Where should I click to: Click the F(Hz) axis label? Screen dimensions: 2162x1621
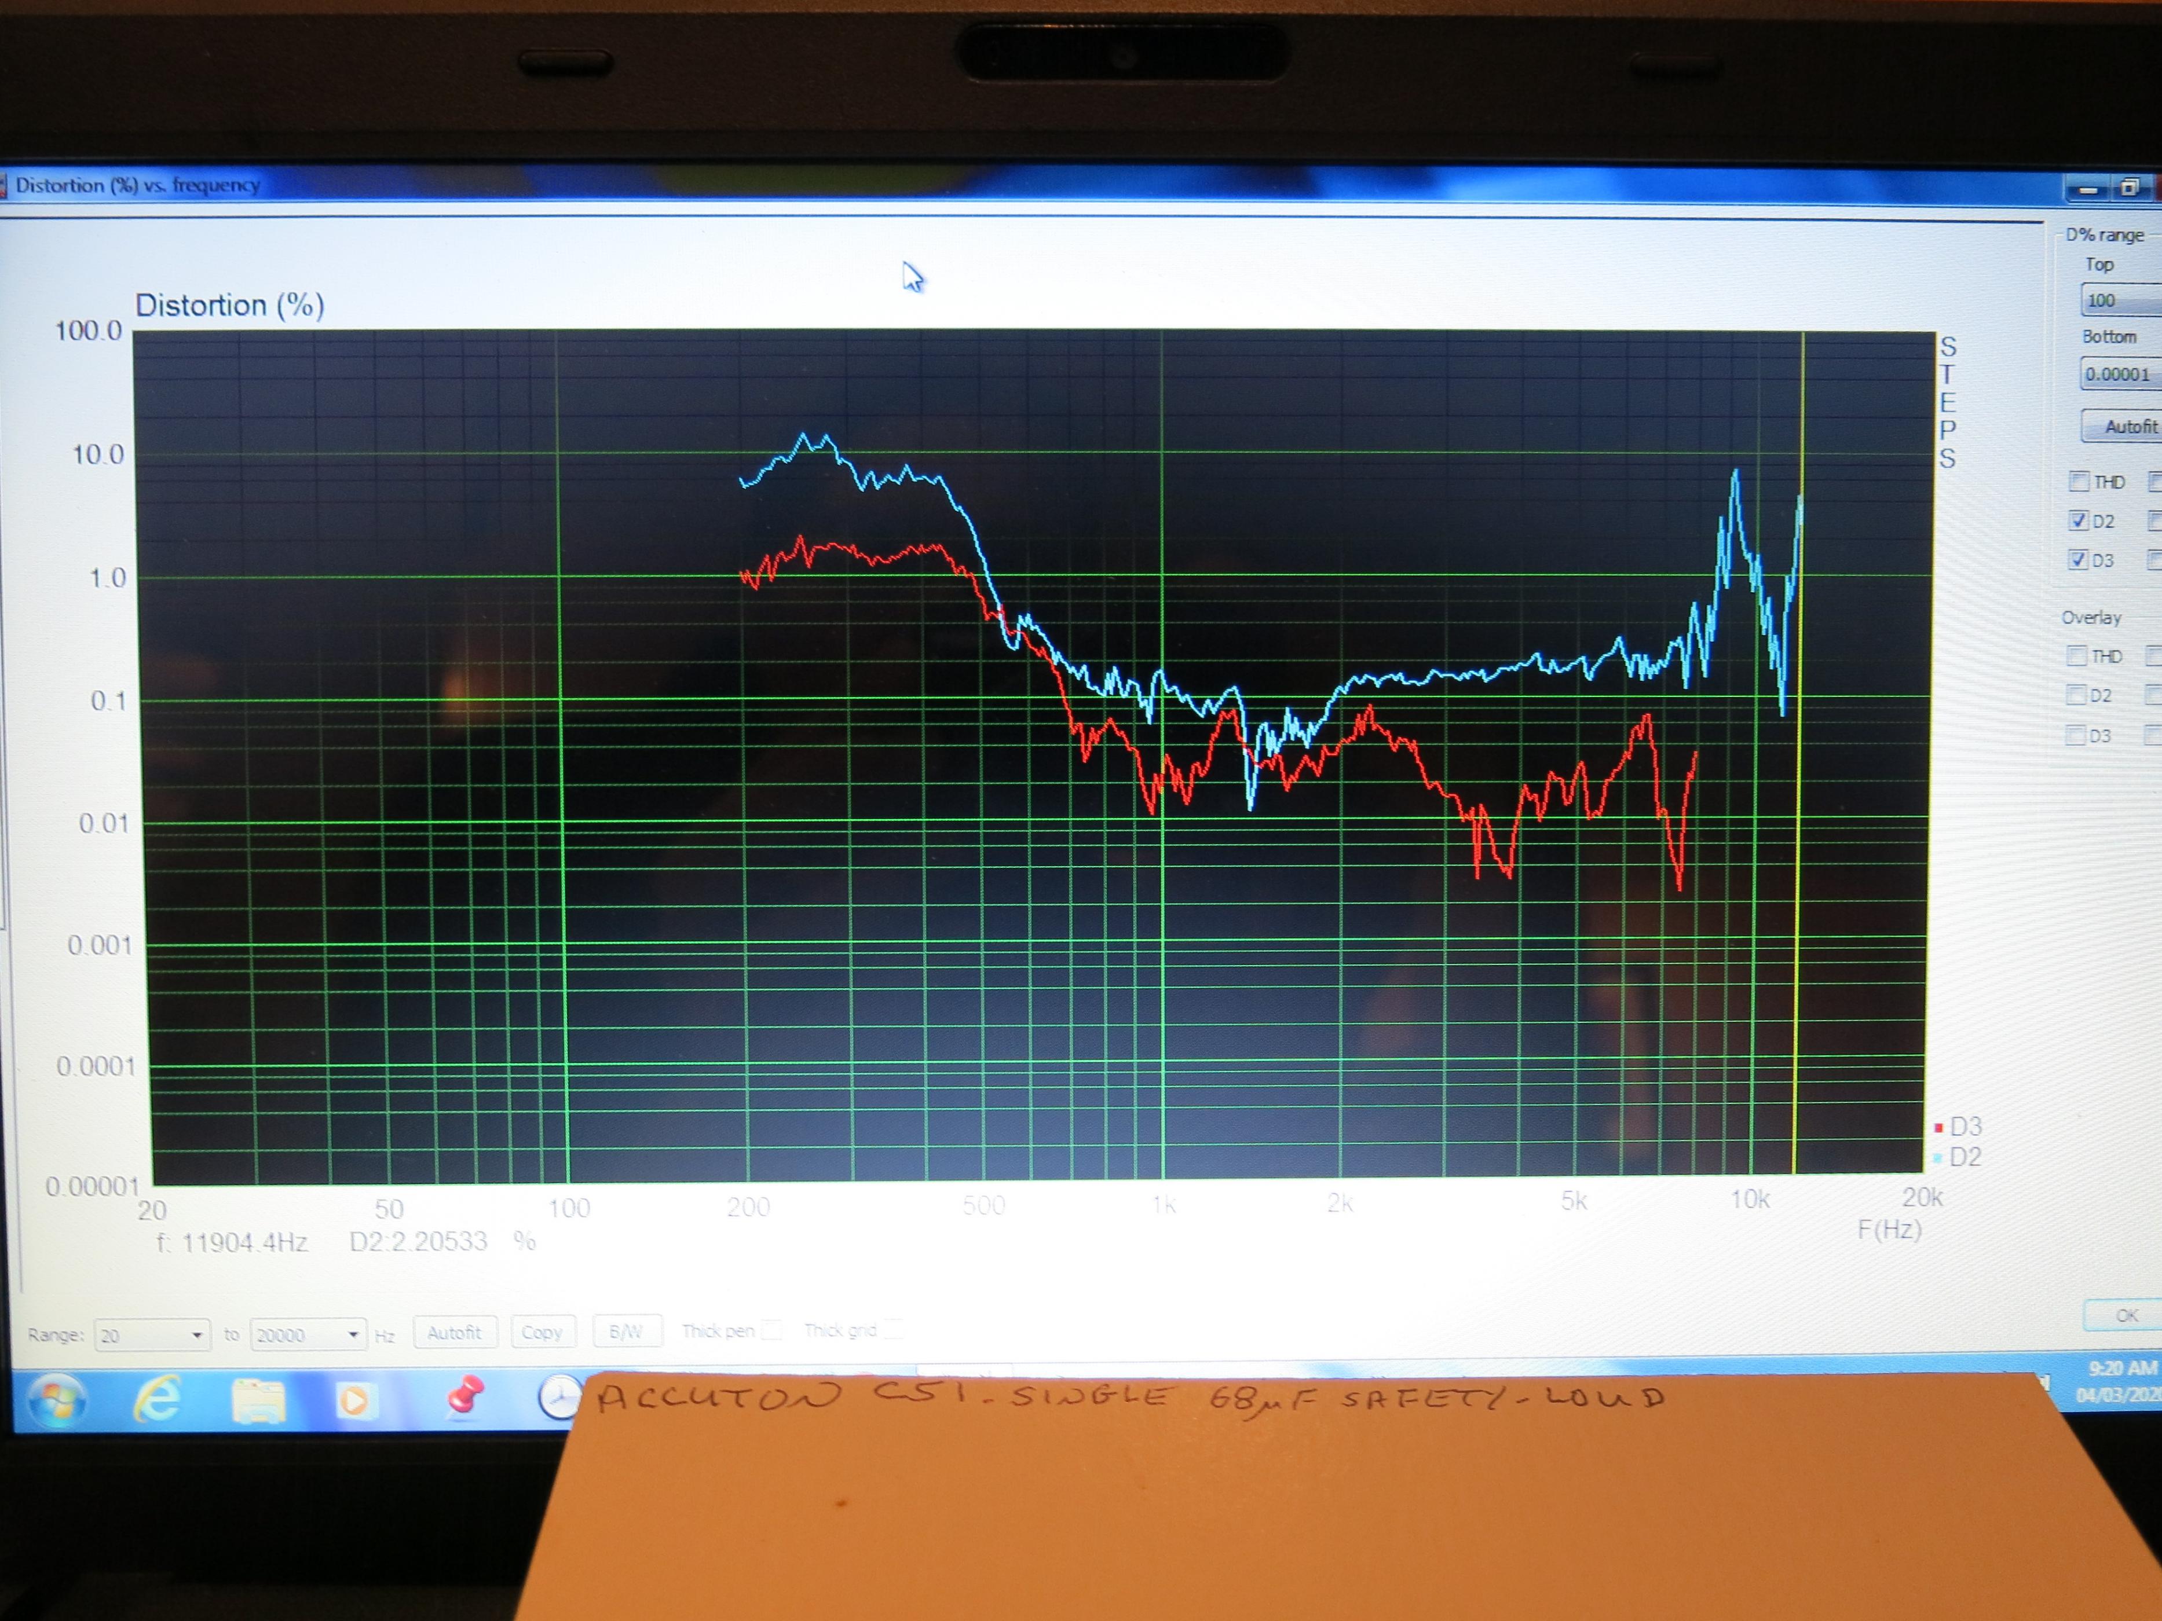1889,1230
